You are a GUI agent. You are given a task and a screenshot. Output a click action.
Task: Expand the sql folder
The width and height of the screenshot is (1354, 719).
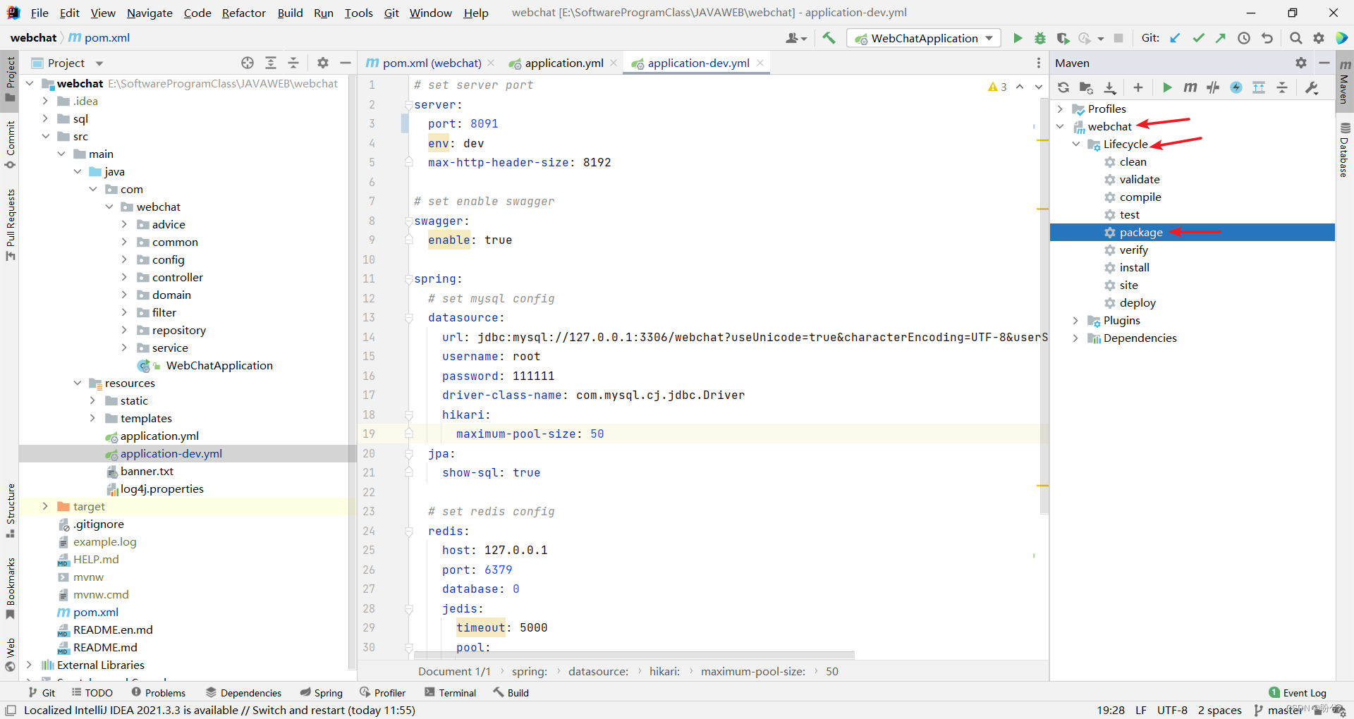[45, 118]
